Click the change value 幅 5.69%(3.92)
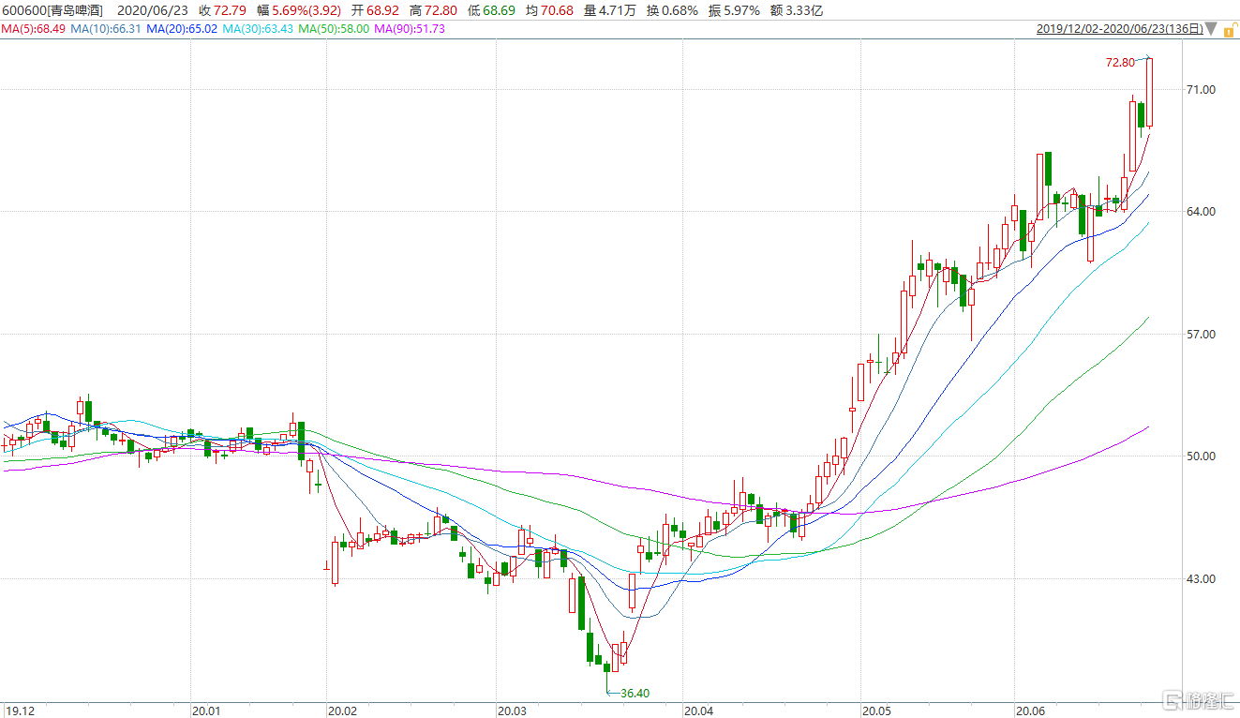1240x718 pixels. pyautogui.click(x=298, y=10)
